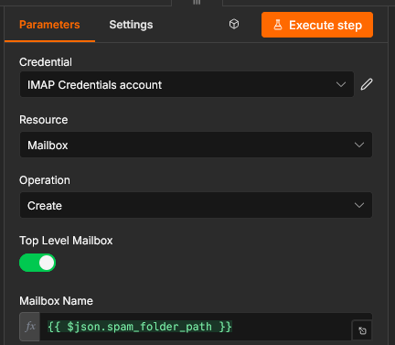Click the cube icon beside Execute step
Viewport: 395px width, 345px height.
[234, 24]
